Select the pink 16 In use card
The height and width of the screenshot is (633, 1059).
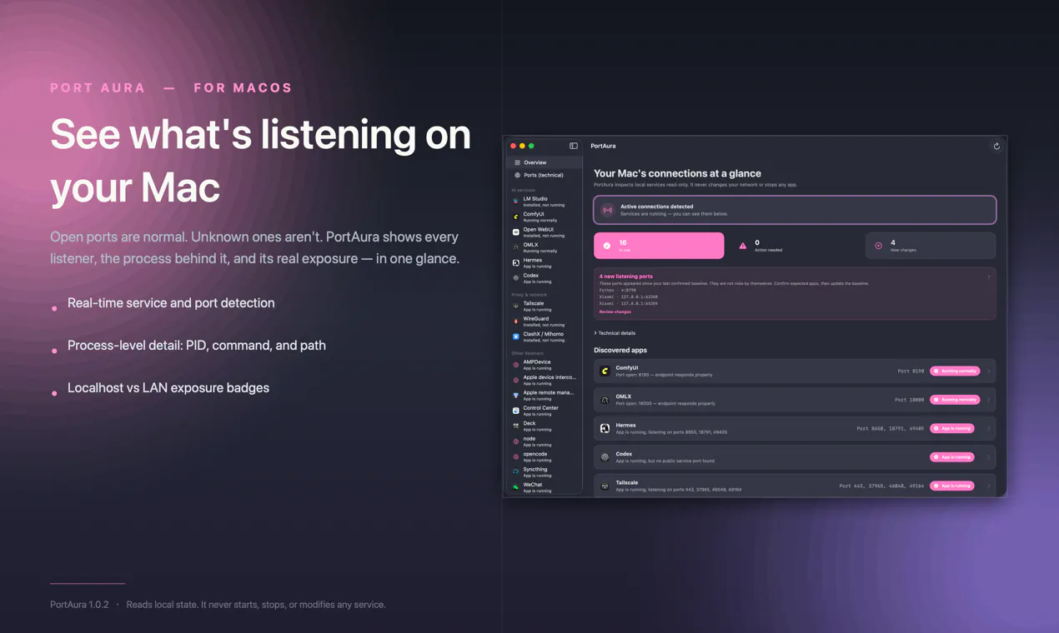click(659, 246)
